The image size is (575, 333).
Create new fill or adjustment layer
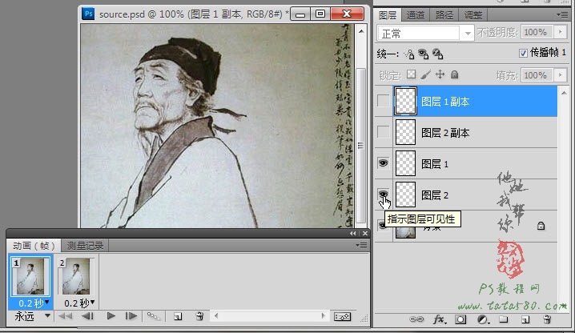[x=483, y=319]
